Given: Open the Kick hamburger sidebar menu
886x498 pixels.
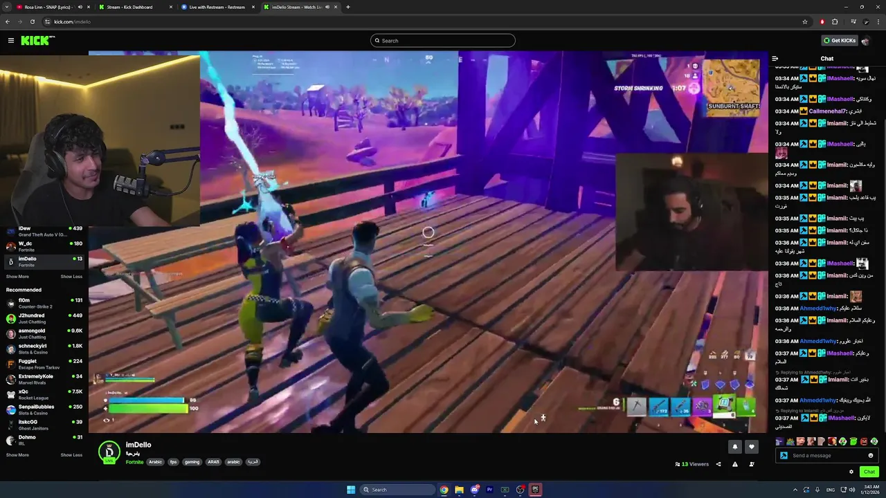Looking at the screenshot, I should pos(11,41).
